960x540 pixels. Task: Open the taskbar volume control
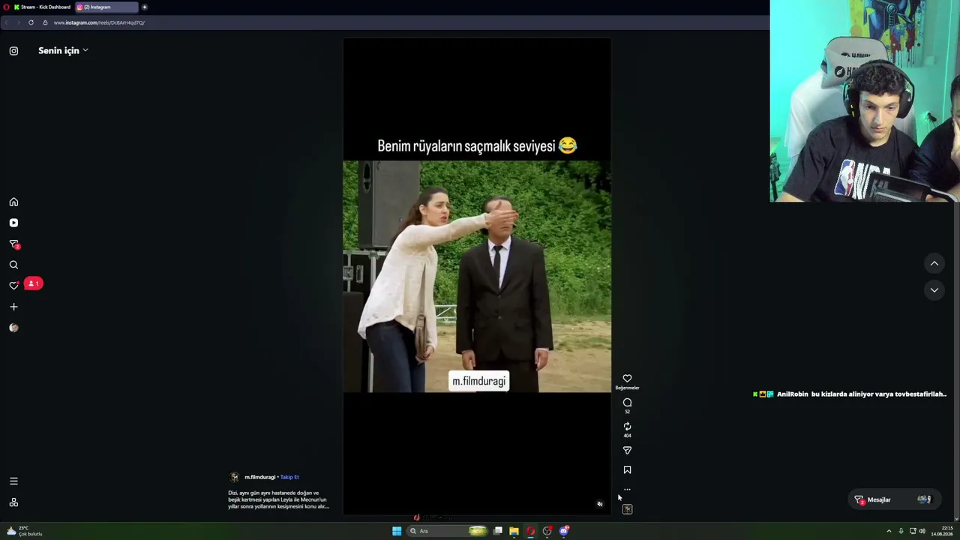pyautogui.click(x=922, y=531)
